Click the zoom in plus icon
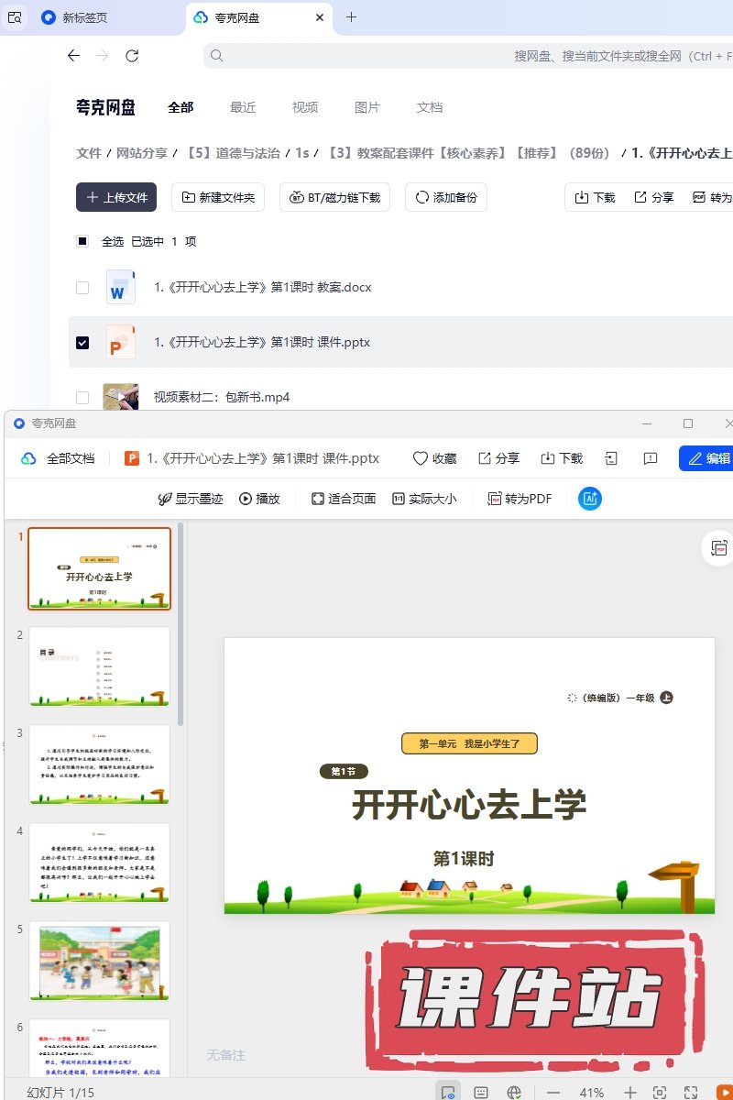Viewport: 733px width, 1100px height. click(x=629, y=1092)
